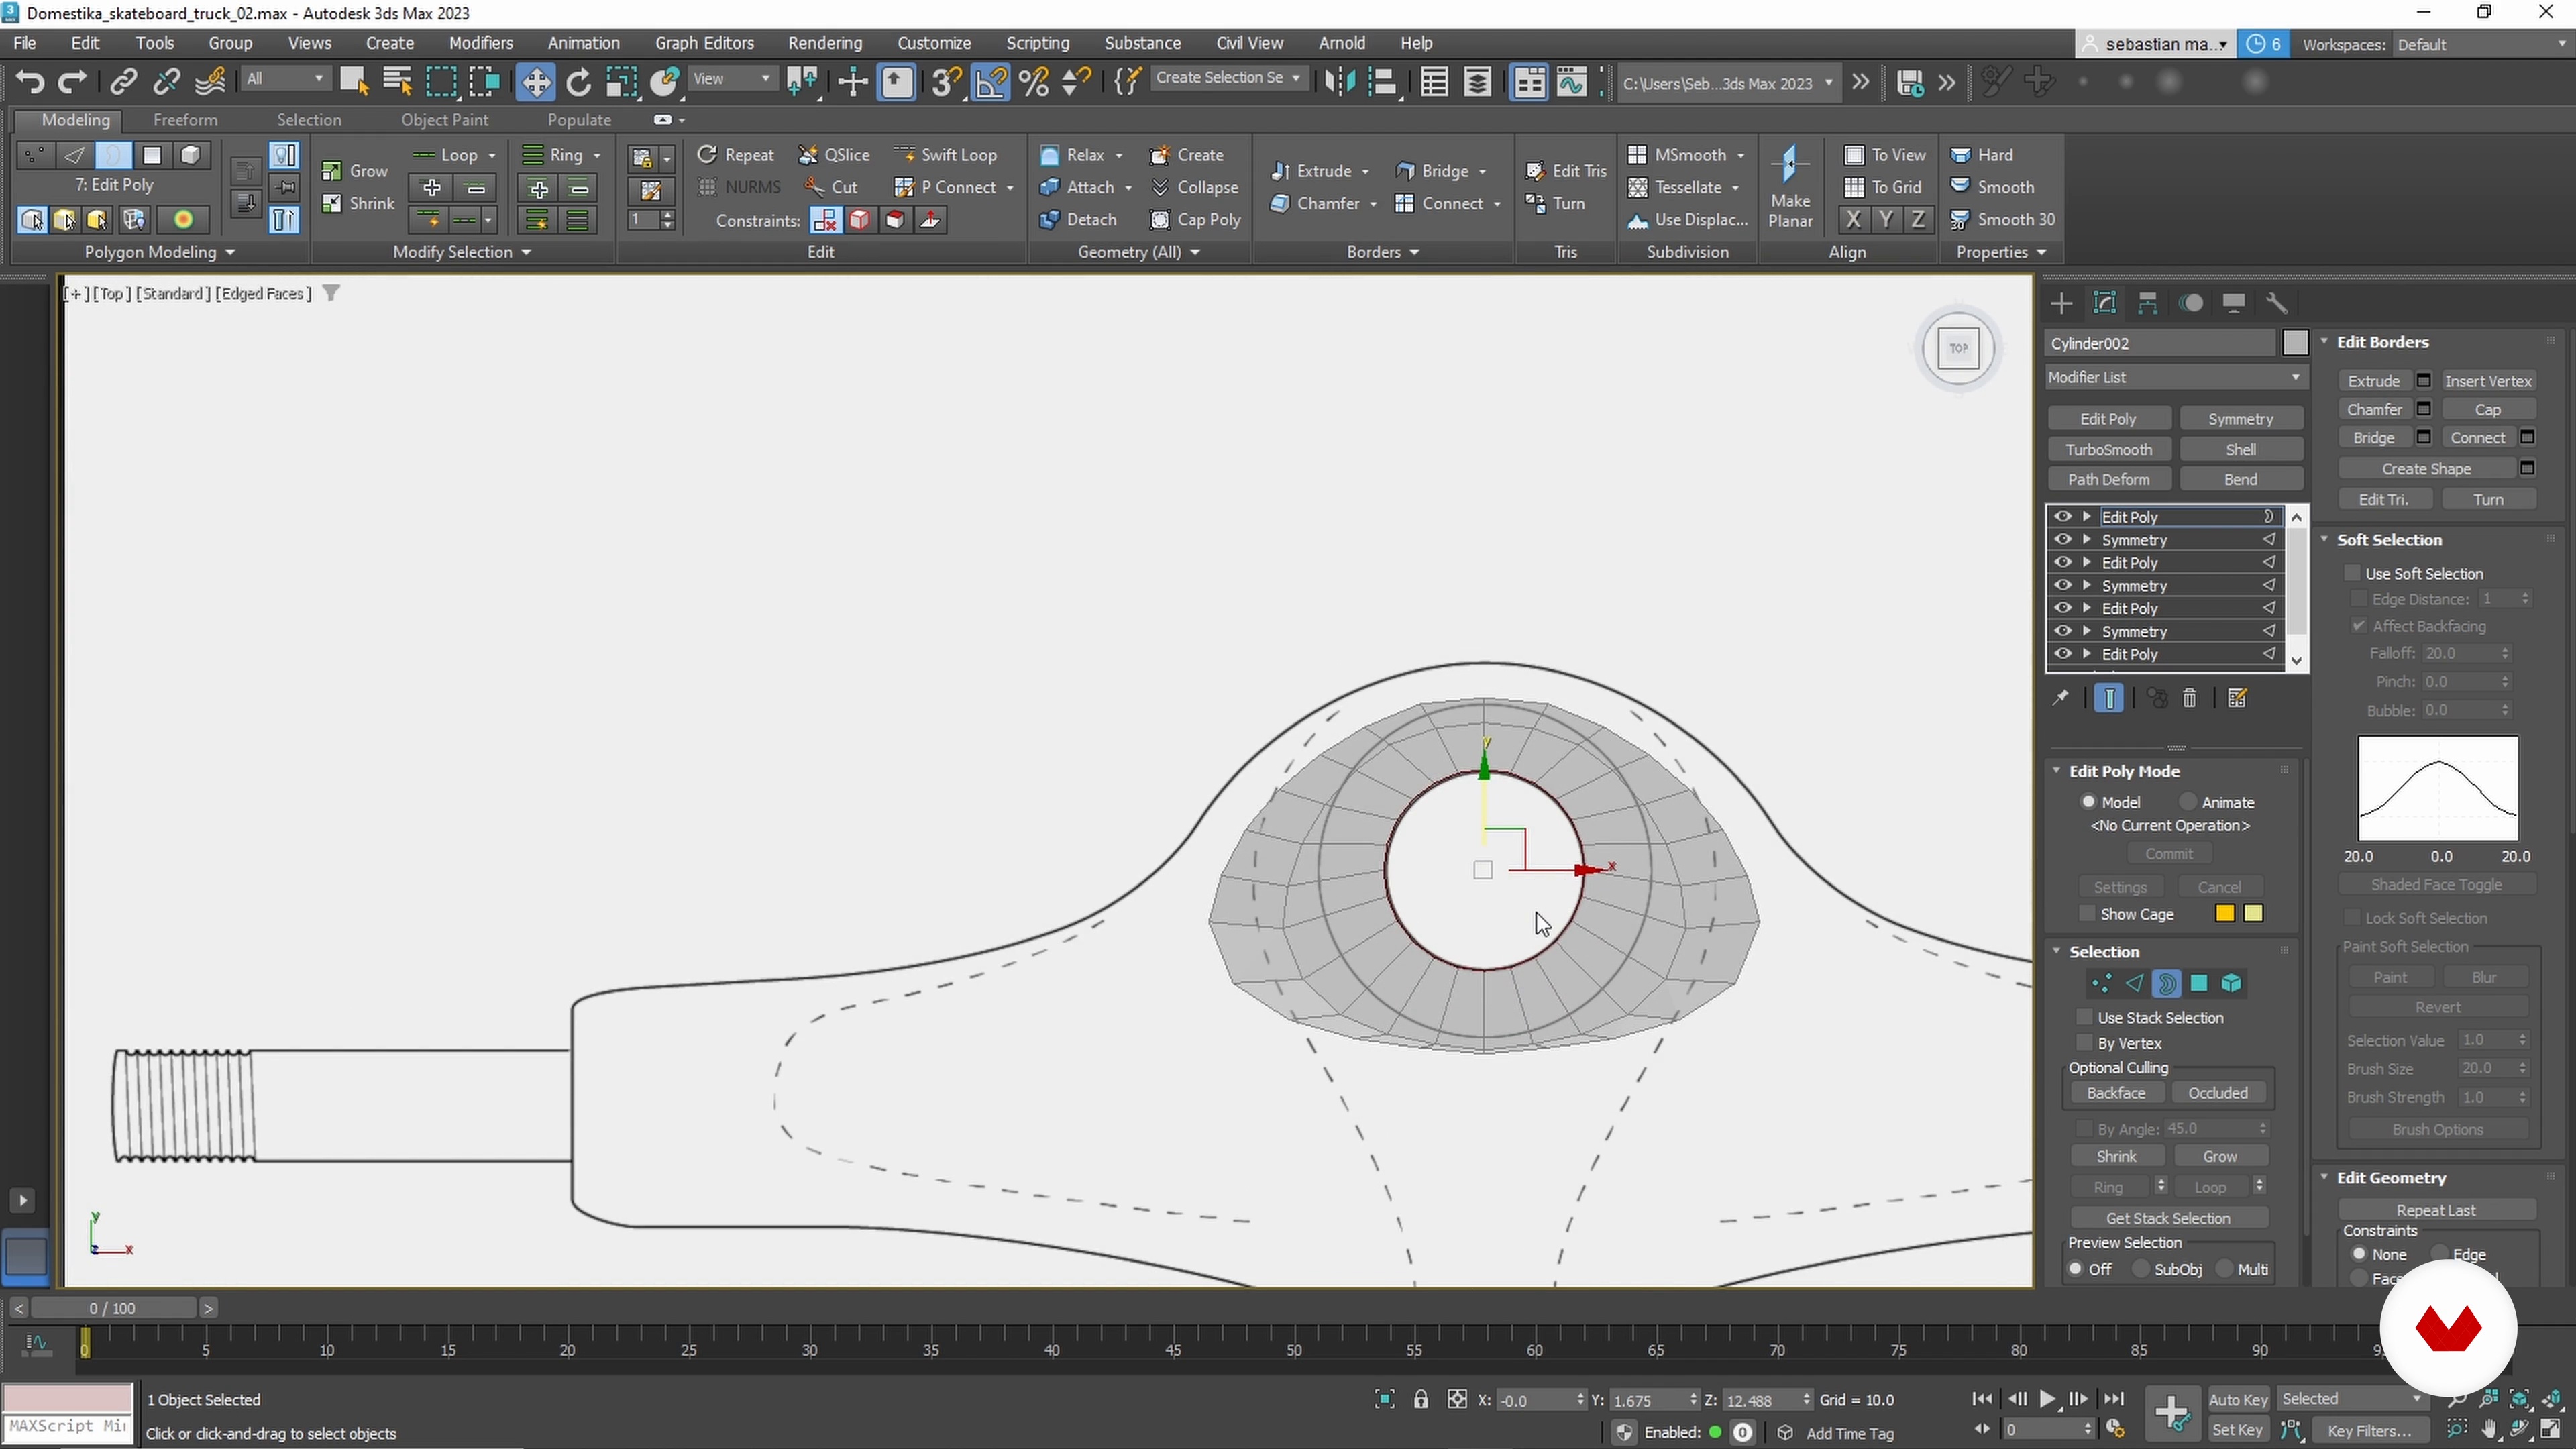Click the Pin Stack icon

pyautogui.click(x=2060, y=699)
